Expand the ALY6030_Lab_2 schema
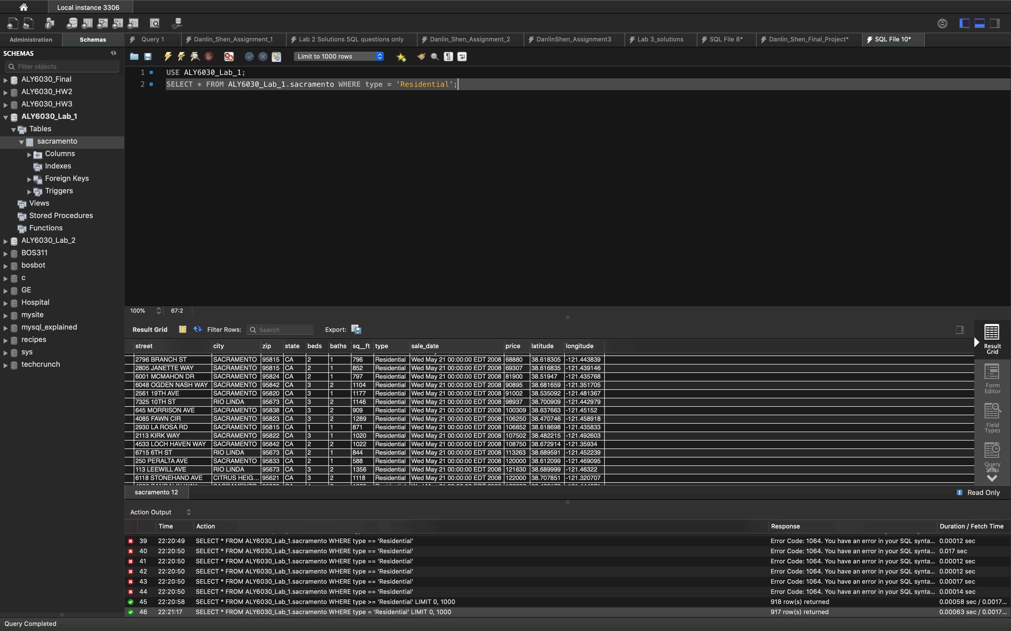 point(6,241)
